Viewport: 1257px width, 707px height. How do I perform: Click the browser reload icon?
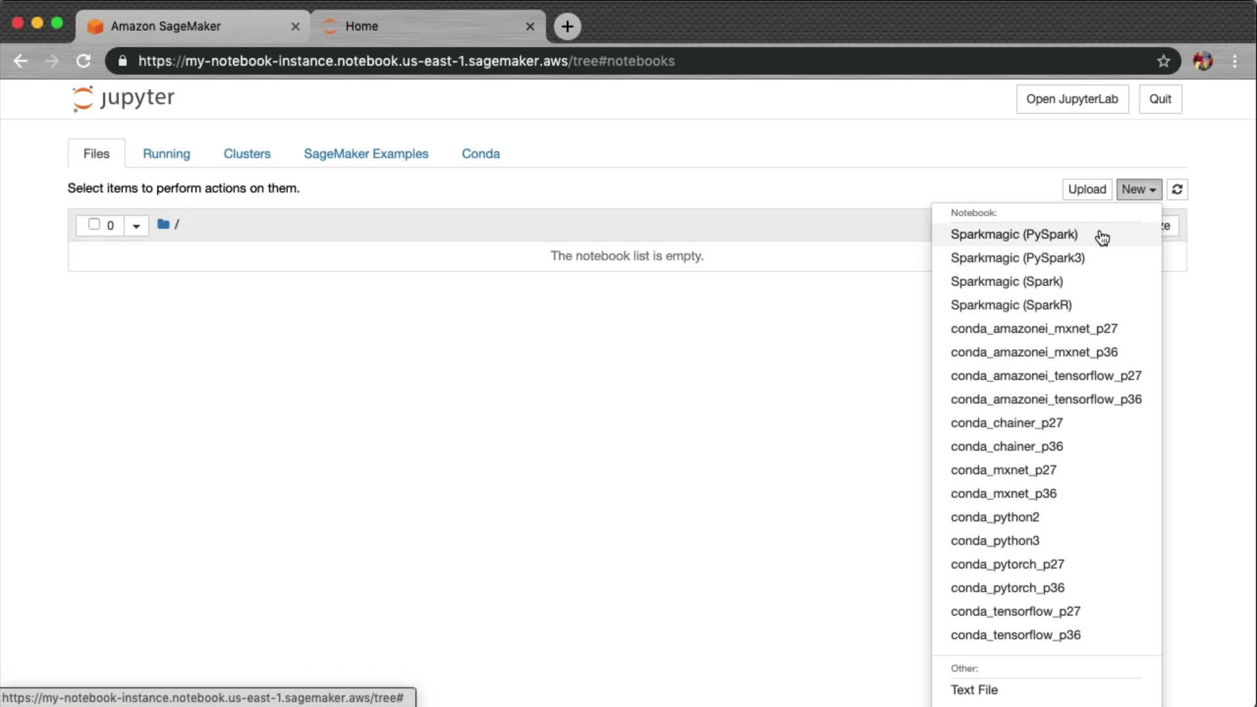(83, 61)
